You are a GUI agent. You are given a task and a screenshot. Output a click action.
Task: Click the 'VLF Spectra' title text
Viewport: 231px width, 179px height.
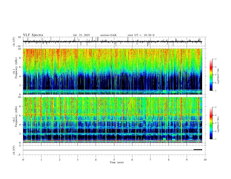point(33,35)
